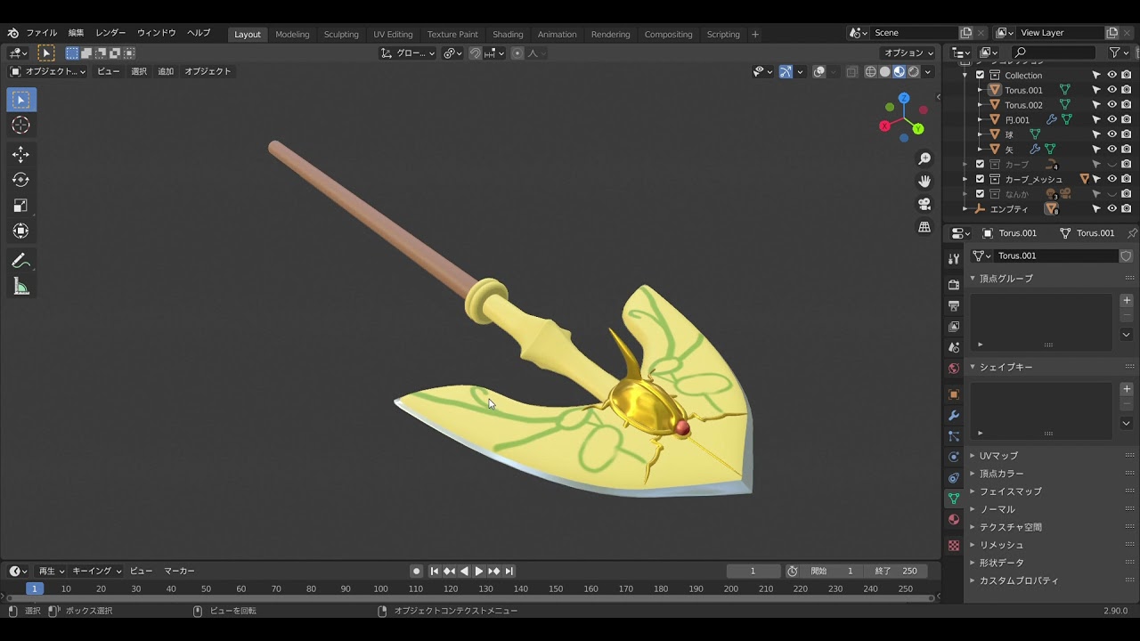Viewport: 1140px width, 641px height.
Task: Choose the Select Box tool
Action: 20,100
